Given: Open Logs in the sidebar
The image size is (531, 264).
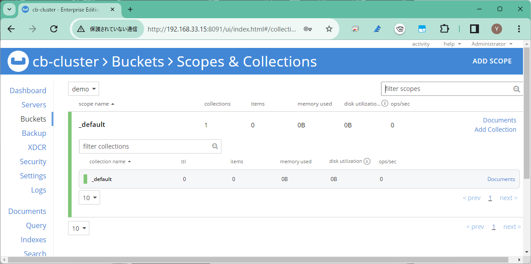Looking at the screenshot, I should [39, 190].
